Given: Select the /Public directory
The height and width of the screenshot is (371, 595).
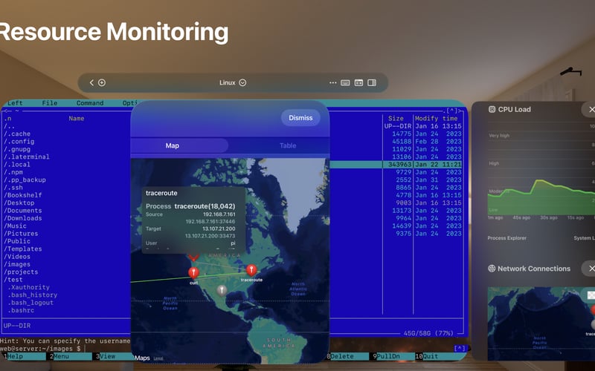Looking at the screenshot, I should [x=17, y=241].
